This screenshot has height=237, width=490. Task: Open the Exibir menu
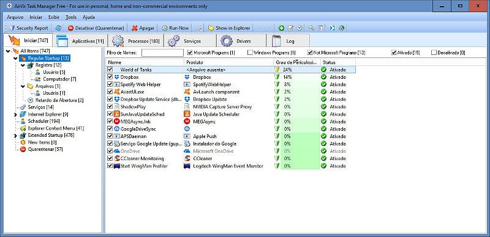click(54, 17)
